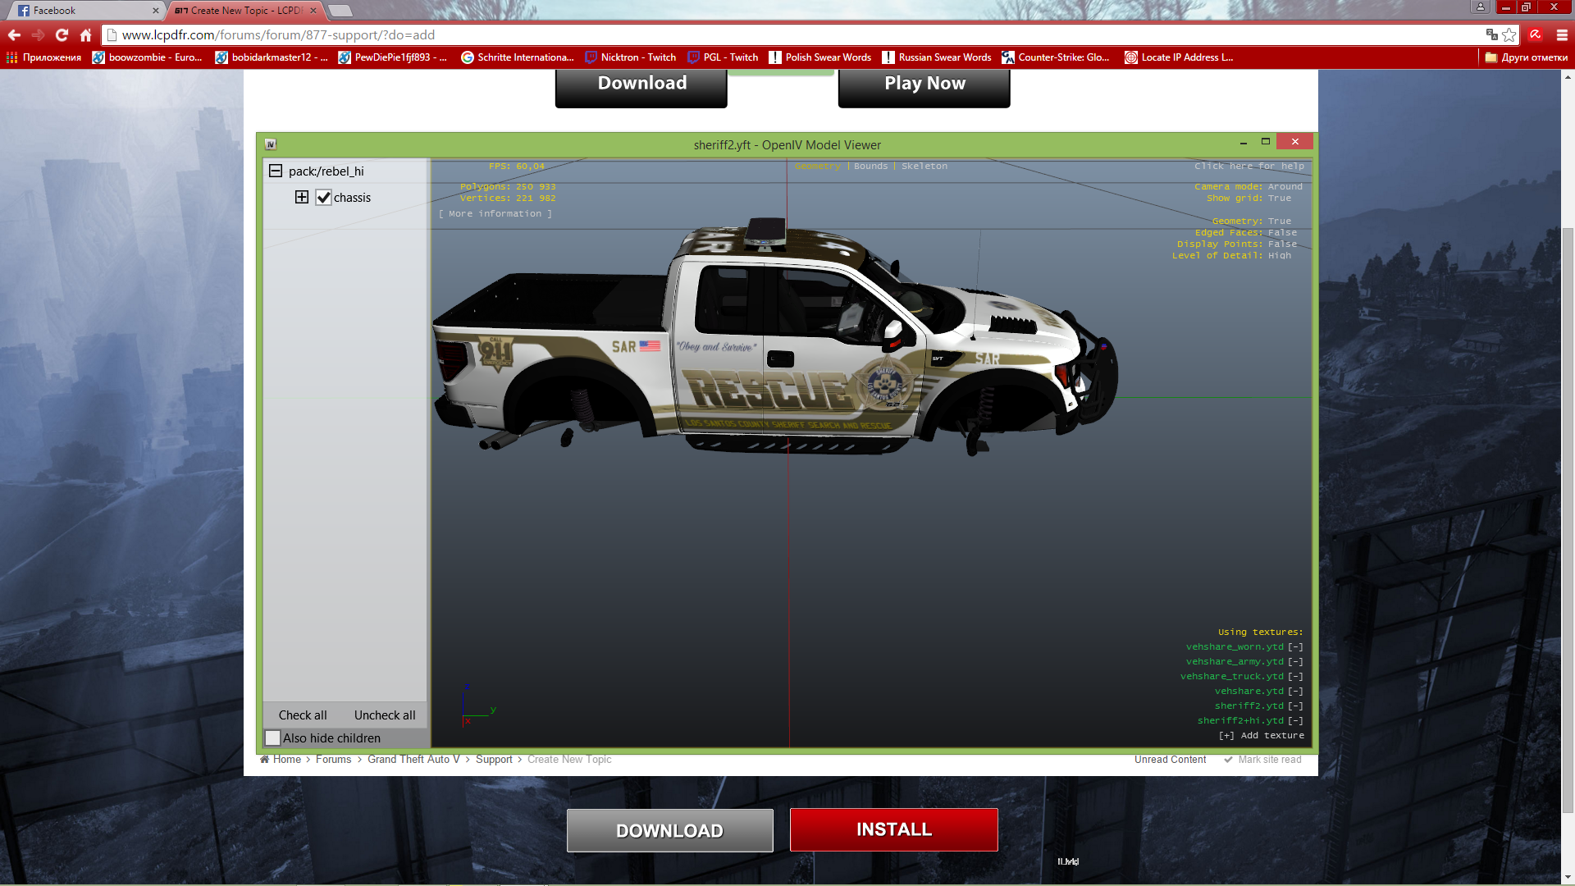
Task: Click the browser back arrow
Action: [x=14, y=35]
